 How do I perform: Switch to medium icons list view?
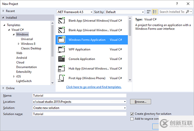(x=154, y=12)
